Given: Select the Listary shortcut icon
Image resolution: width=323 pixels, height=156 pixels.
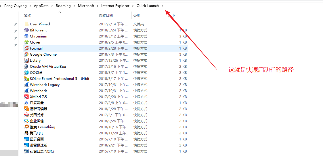Looking at the screenshot, I should 26,61.
